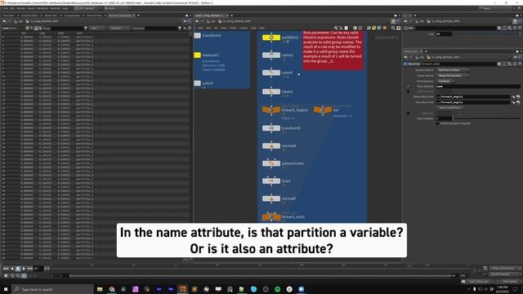Click the Reset Cached Pass button
This screenshot has height=294, width=523.
coord(449,108)
